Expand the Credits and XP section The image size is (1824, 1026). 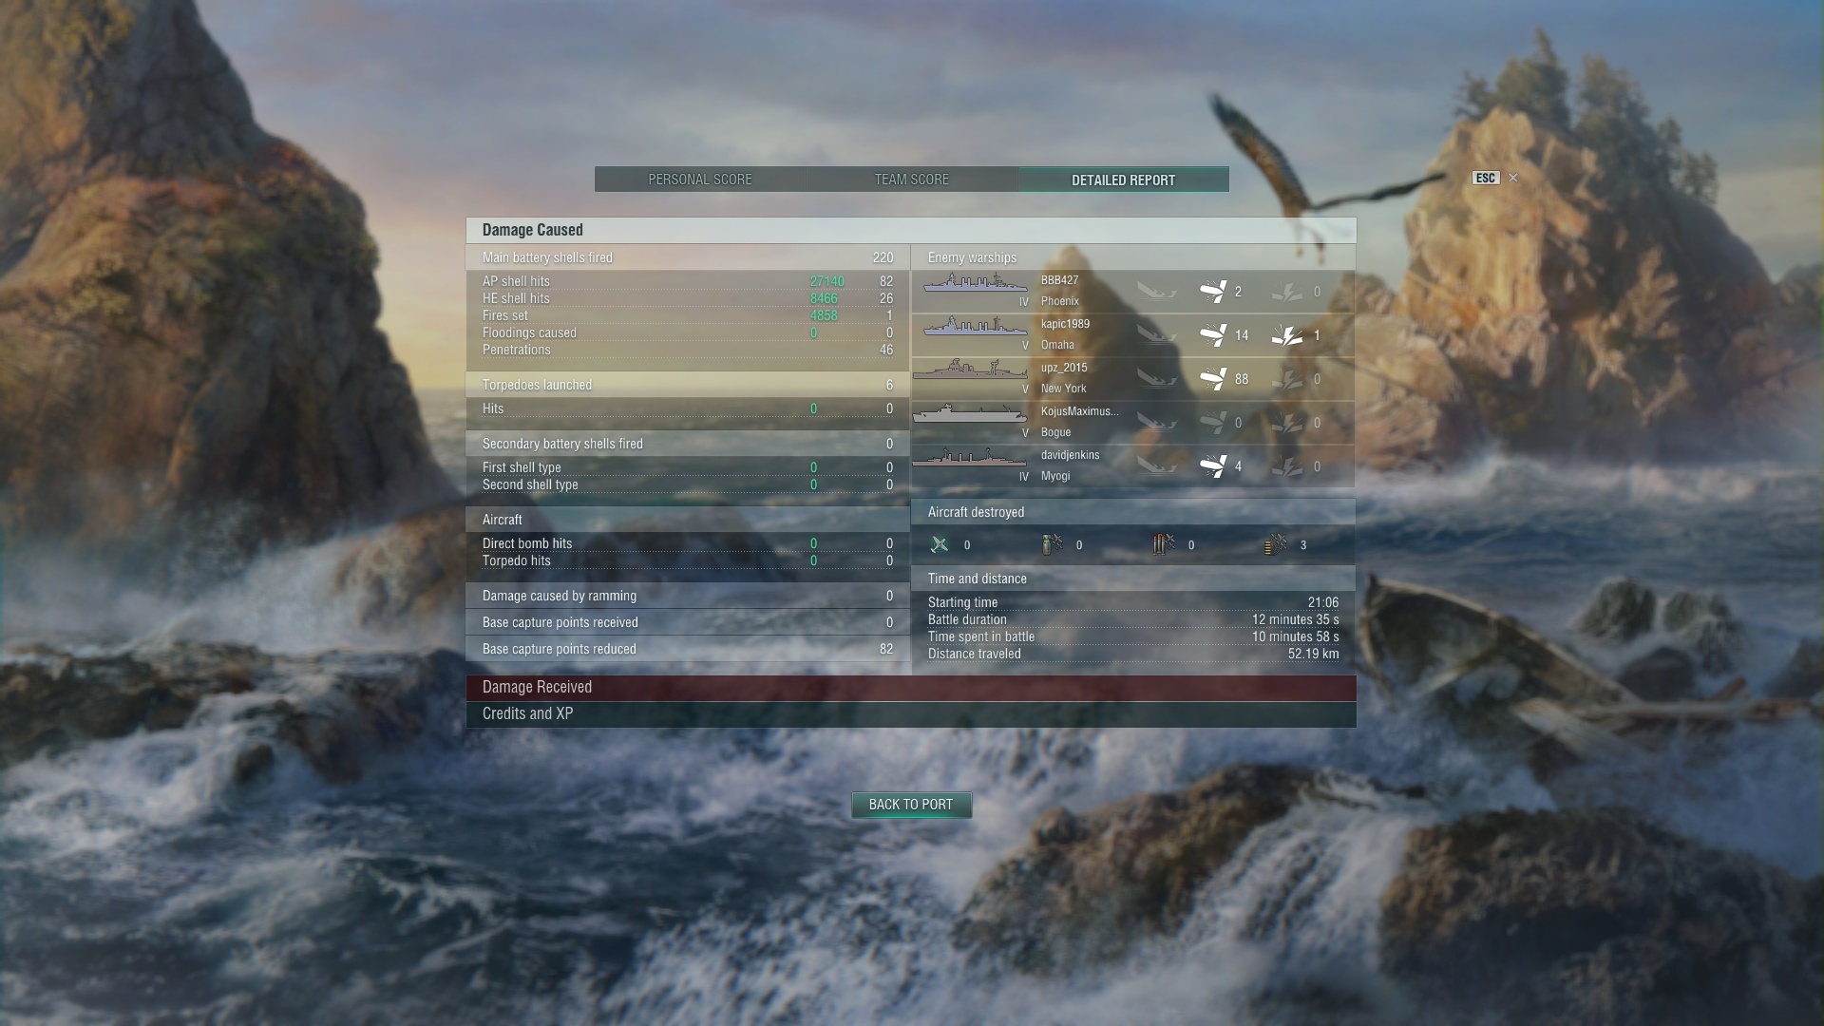click(911, 714)
